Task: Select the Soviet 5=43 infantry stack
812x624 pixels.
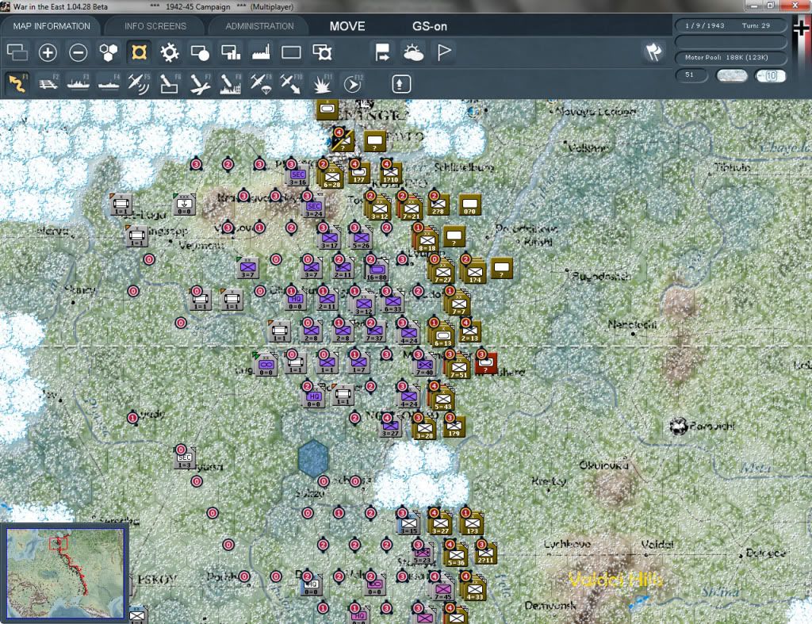Action: click(442, 400)
